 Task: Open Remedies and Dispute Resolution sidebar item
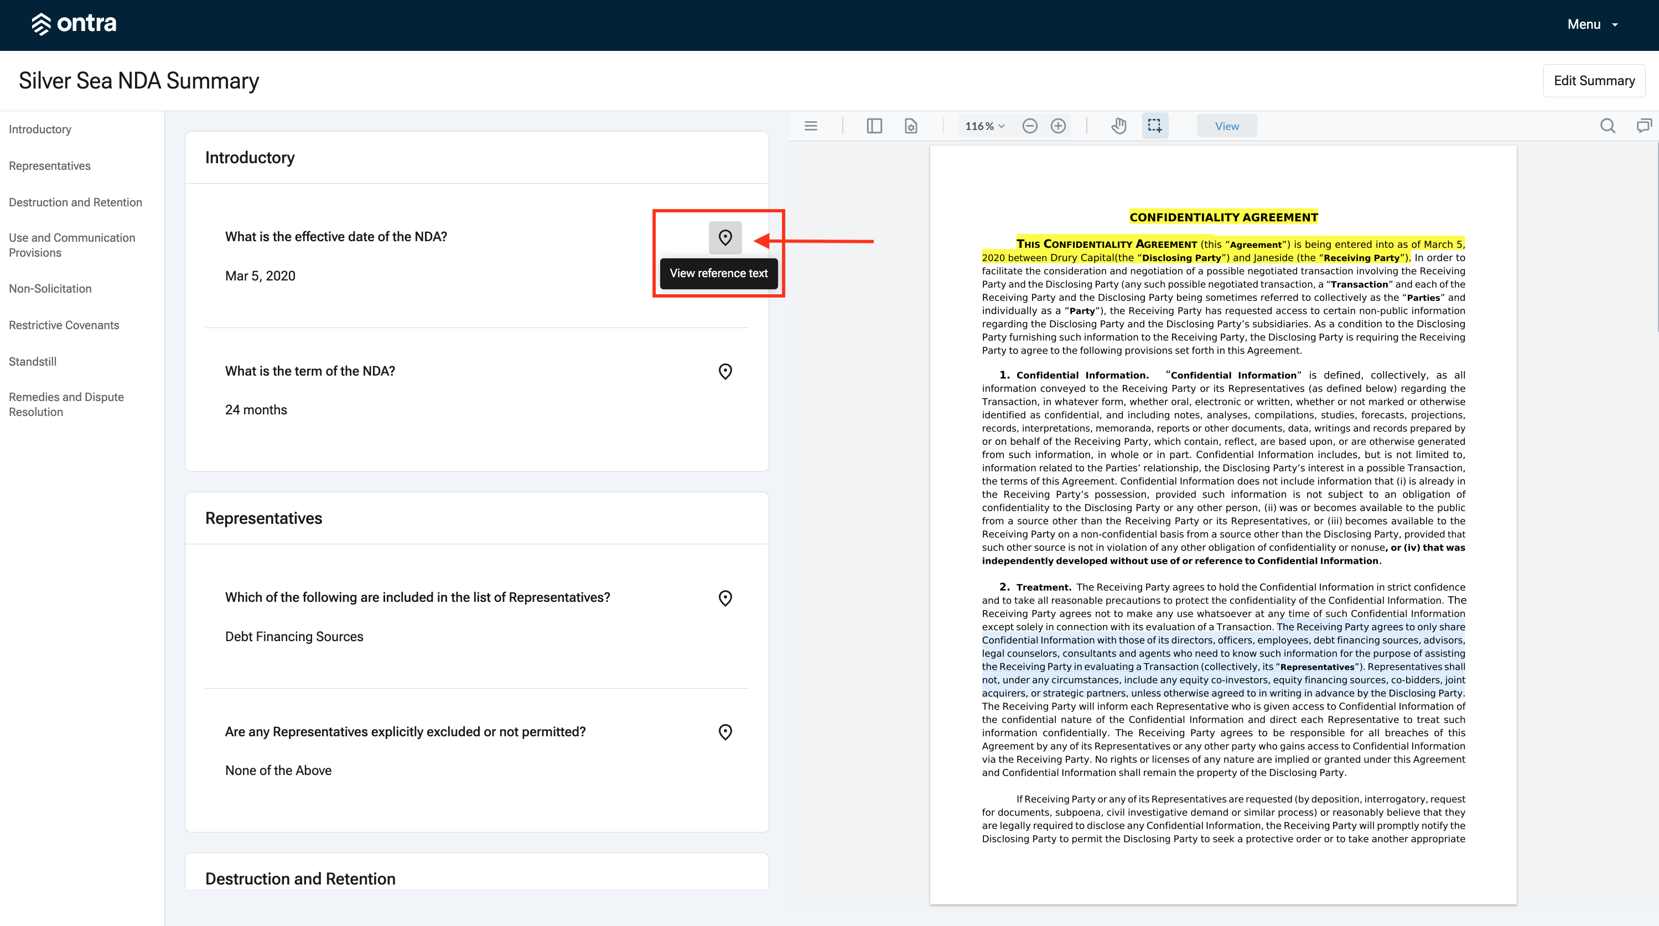tap(66, 404)
